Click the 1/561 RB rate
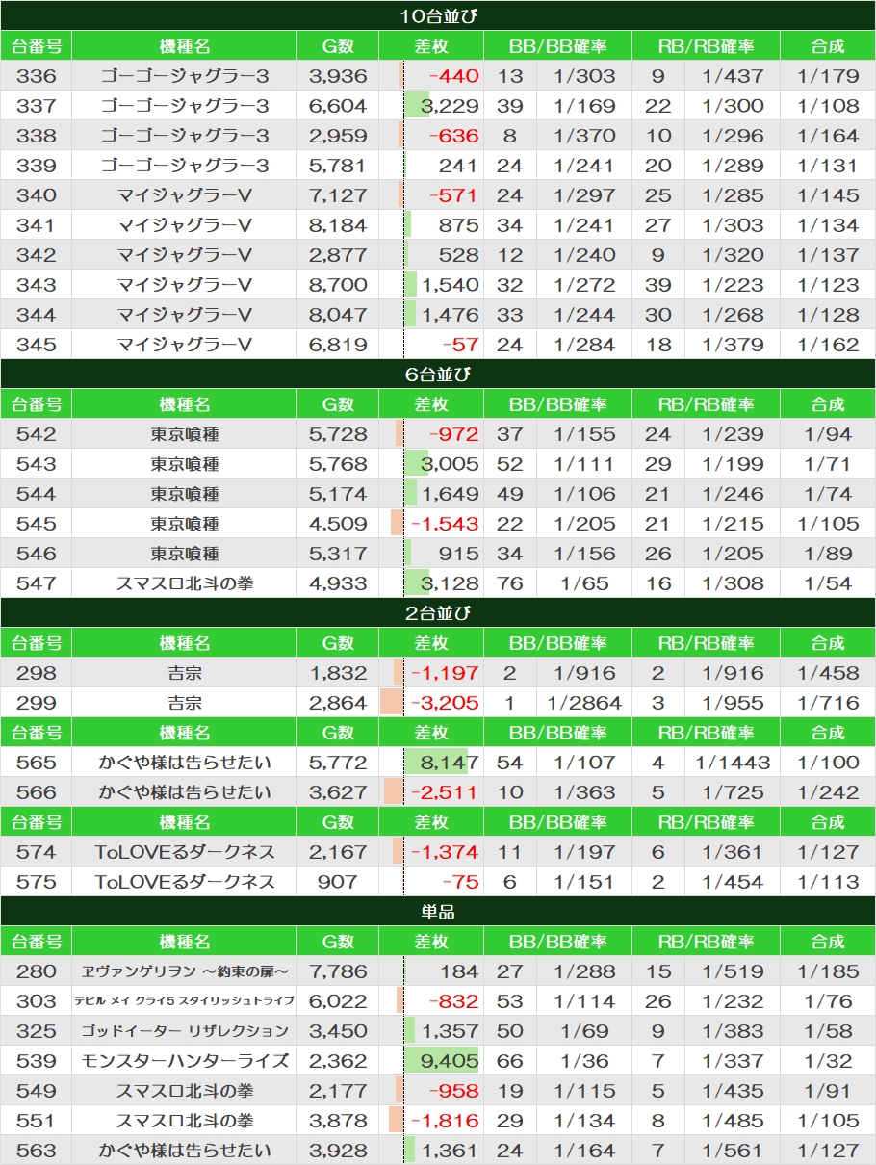 click(x=733, y=1151)
